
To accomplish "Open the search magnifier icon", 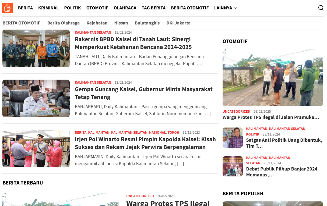I will 321,8.
